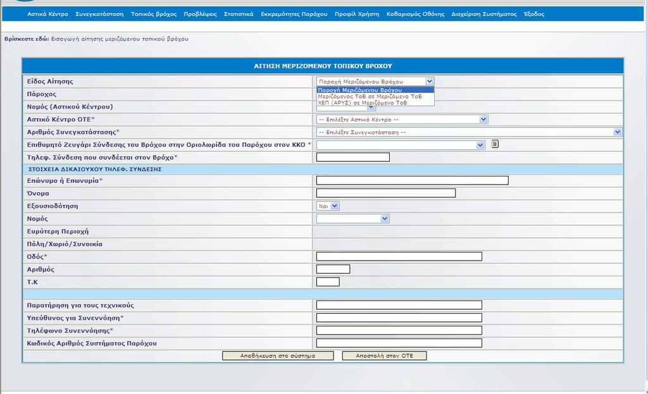Click the form title ΑΙΤΗΣΗ ΜΕΡΙΖΟΜΕΝΟΥ ΤΟΠΙΚΟΥ ΒΡΟΧΟΥ
Screen dimensions: 648x394
pos(323,66)
